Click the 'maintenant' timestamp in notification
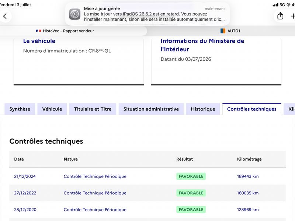The height and width of the screenshot is (221, 295). (x=215, y=9)
